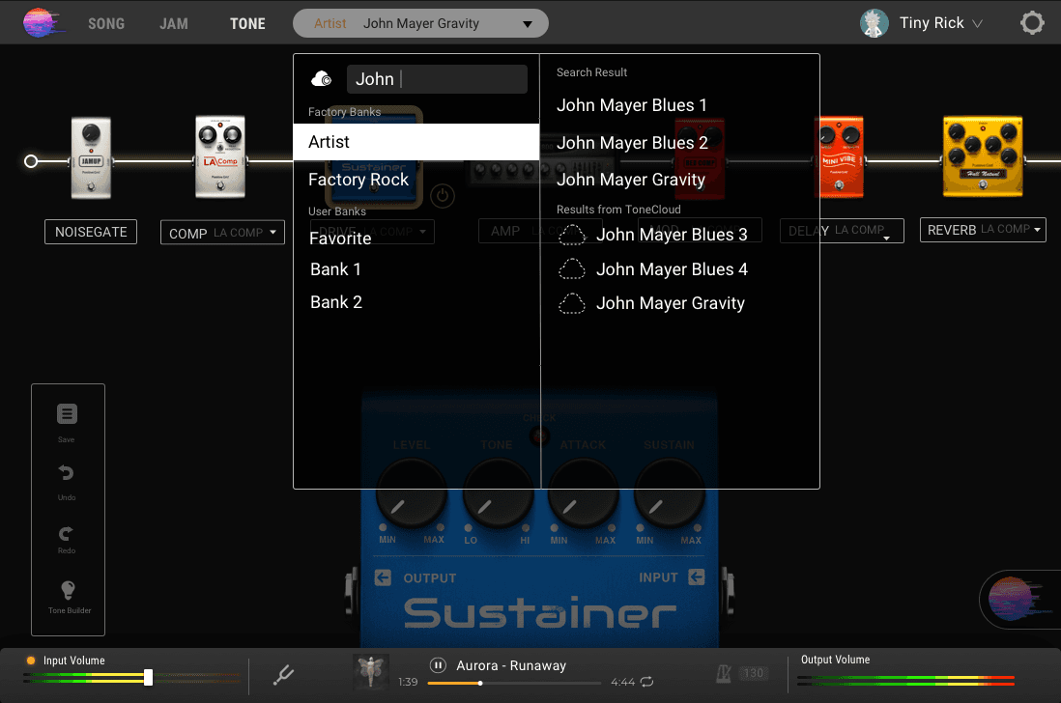Image resolution: width=1061 pixels, height=703 pixels.
Task: Open the settings gear icon
Action: click(1032, 23)
